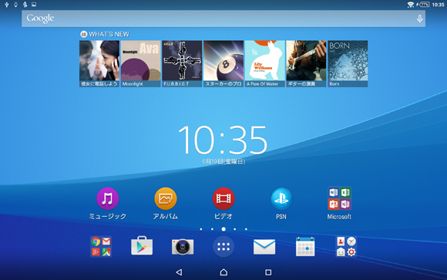The height and width of the screenshot is (280, 447).
Task: Tap the large 10:35 clock widget
Action: point(223,140)
